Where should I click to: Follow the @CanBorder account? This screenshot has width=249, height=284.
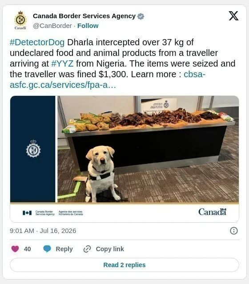point(88,26)
